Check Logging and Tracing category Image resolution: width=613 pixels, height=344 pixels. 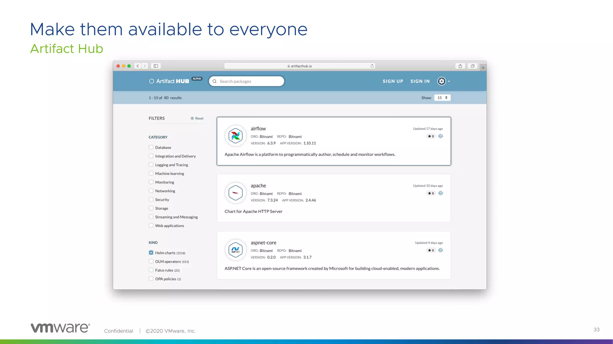[151, 165]
